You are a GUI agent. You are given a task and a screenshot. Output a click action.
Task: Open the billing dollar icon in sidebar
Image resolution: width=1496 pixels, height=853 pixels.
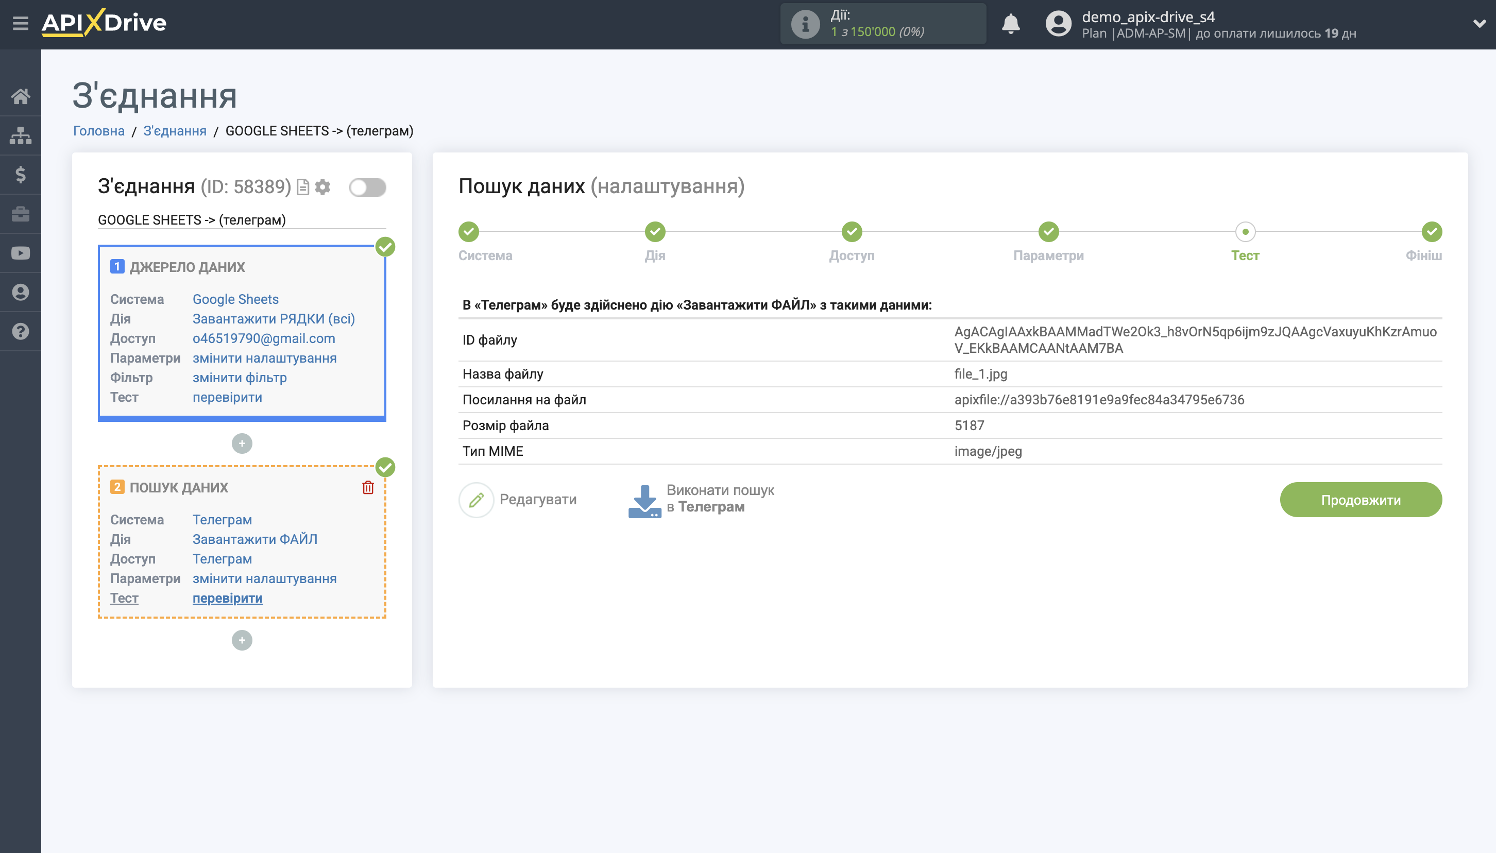[21, 175]
